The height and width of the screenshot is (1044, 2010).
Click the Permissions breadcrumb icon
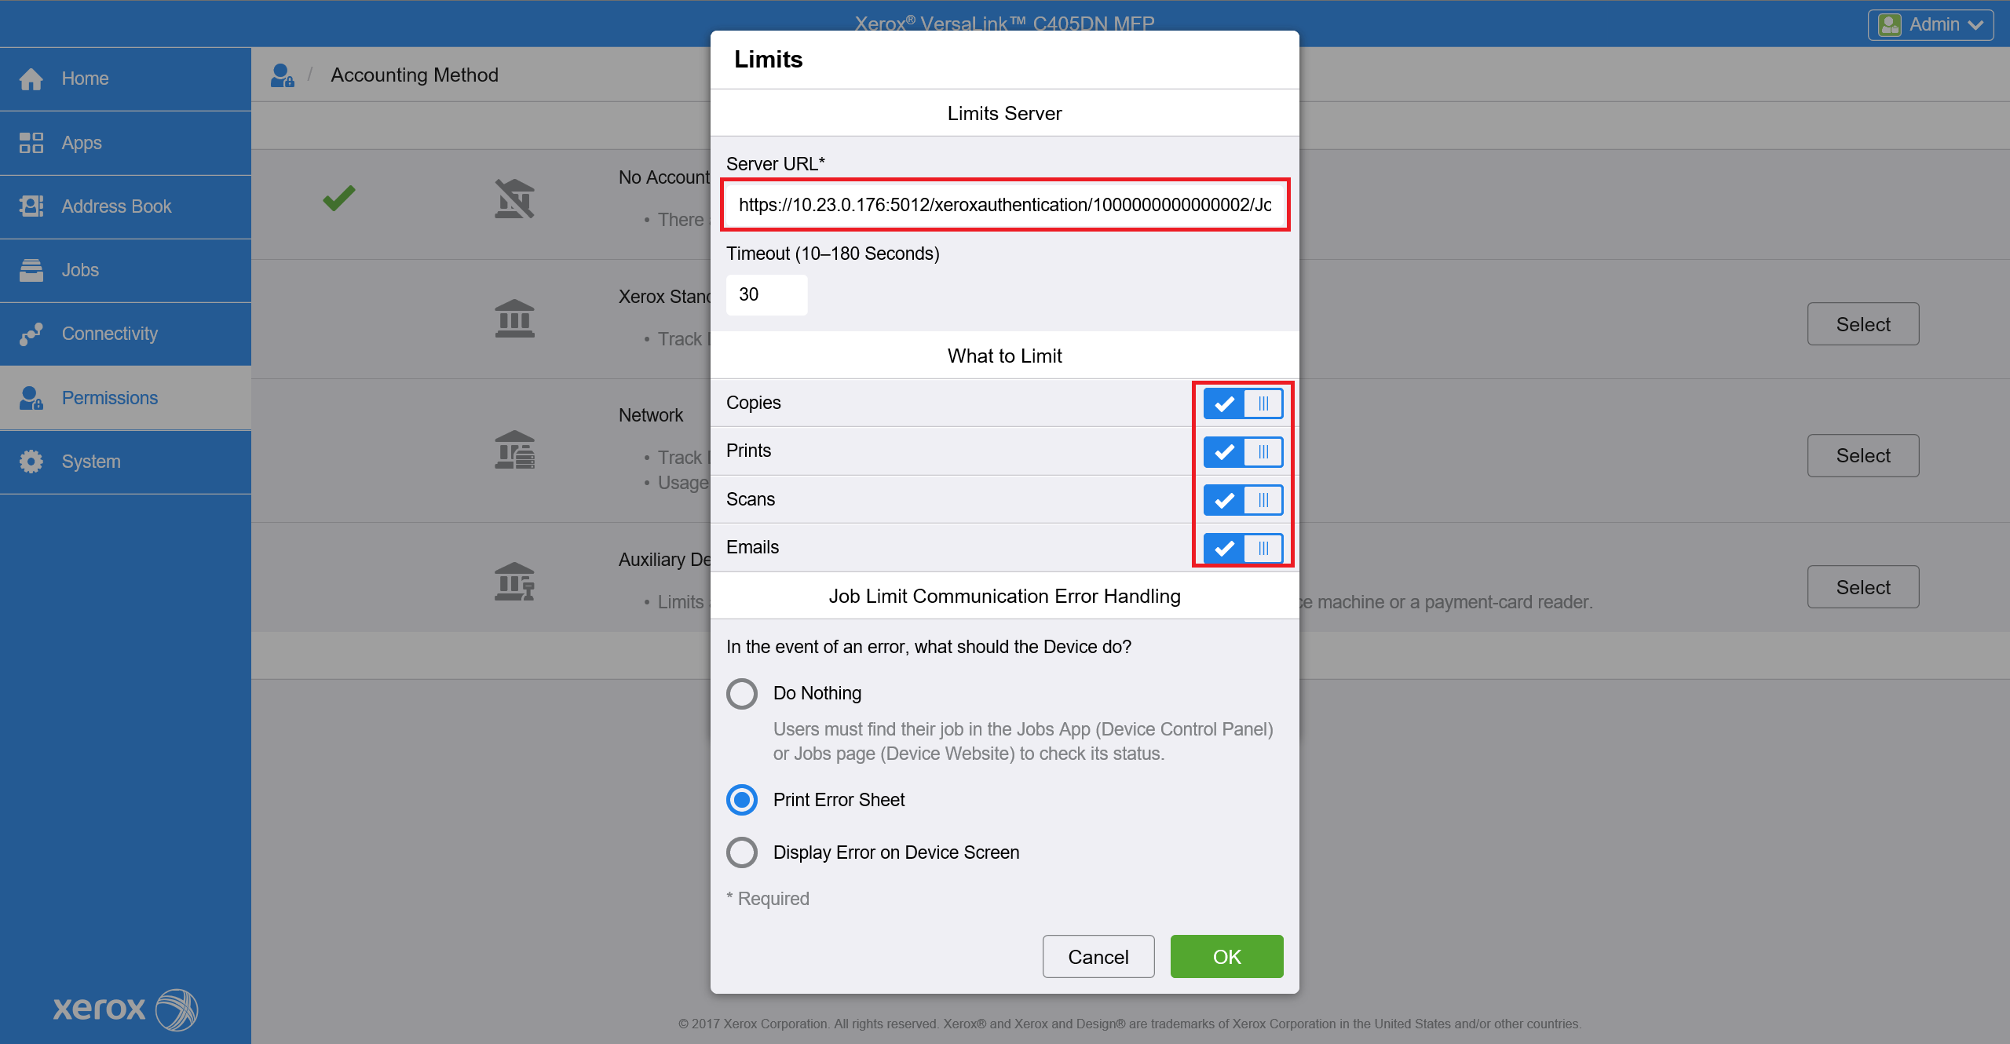282,75
